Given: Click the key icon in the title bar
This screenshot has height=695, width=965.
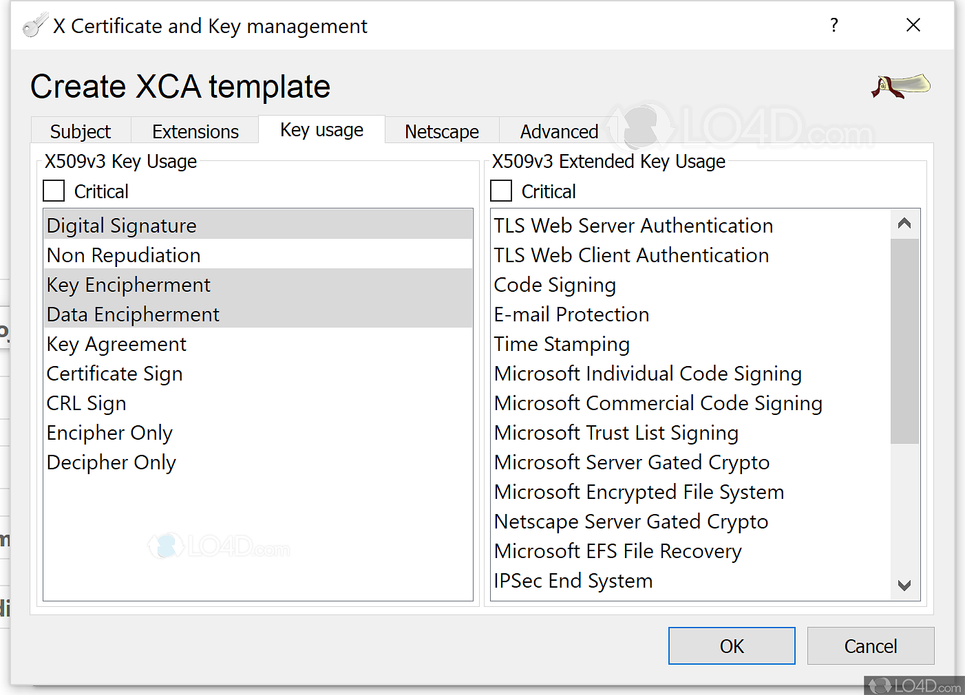Looking at the screenshot, I should click(34, 24).
